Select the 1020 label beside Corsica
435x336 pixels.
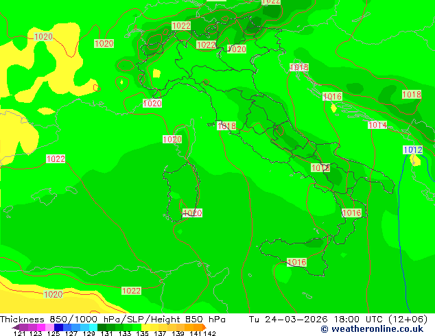(172, 139)
